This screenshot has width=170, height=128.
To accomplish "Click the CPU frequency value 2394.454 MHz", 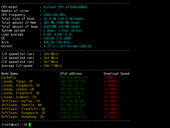I will point(54,15).
